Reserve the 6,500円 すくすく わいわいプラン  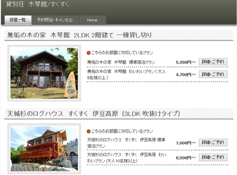213,157
